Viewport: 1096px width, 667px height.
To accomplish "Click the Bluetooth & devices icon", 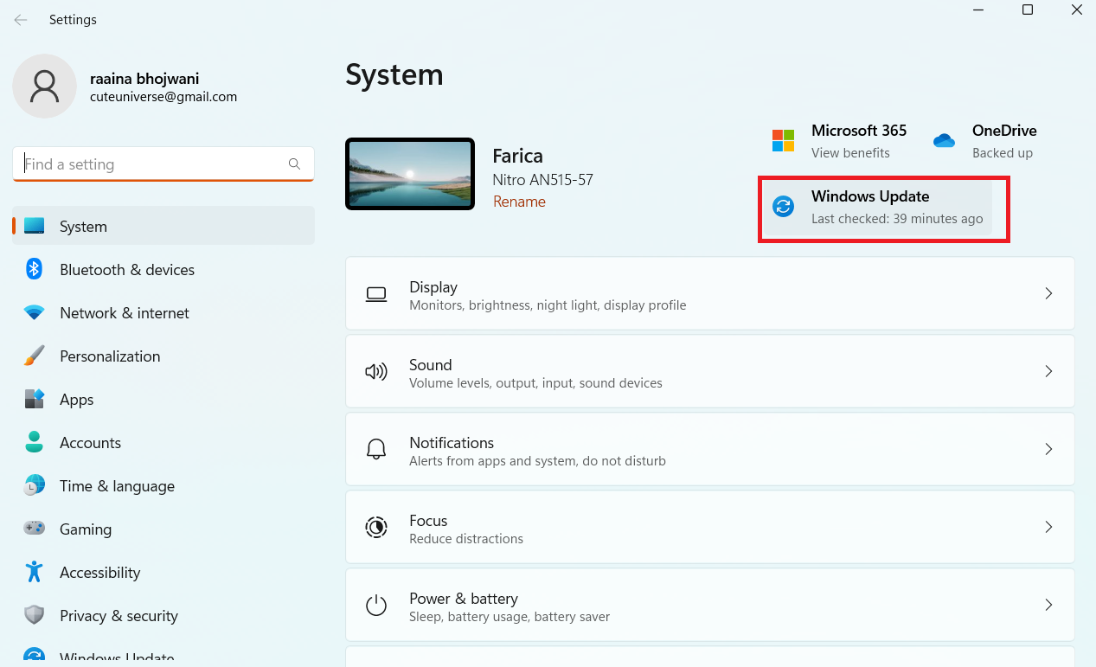I will coord(34,269).
